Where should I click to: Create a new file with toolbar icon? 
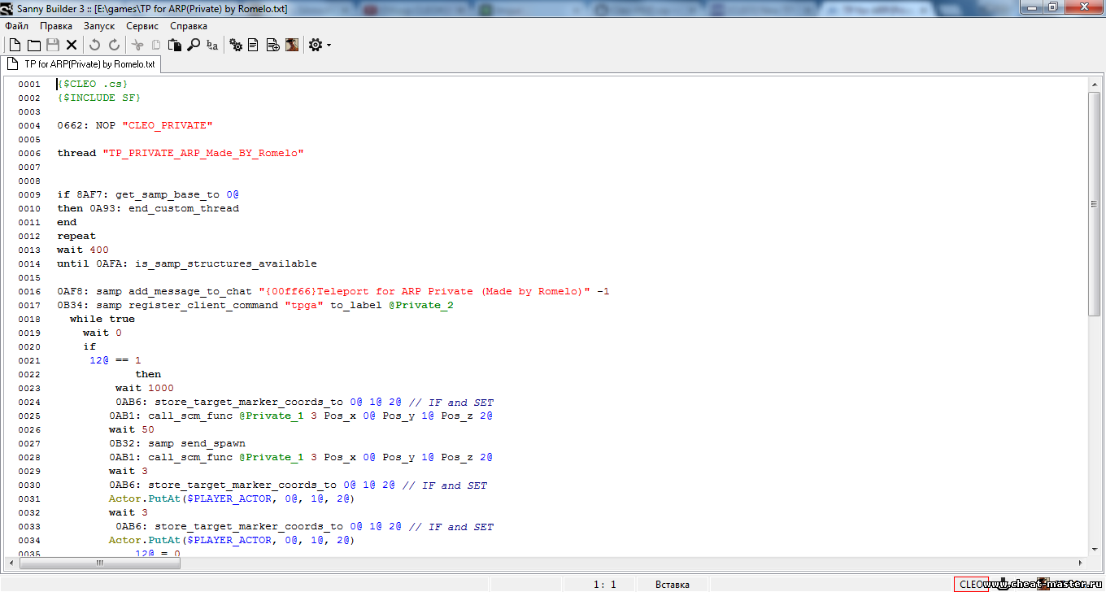pos(15,46)
